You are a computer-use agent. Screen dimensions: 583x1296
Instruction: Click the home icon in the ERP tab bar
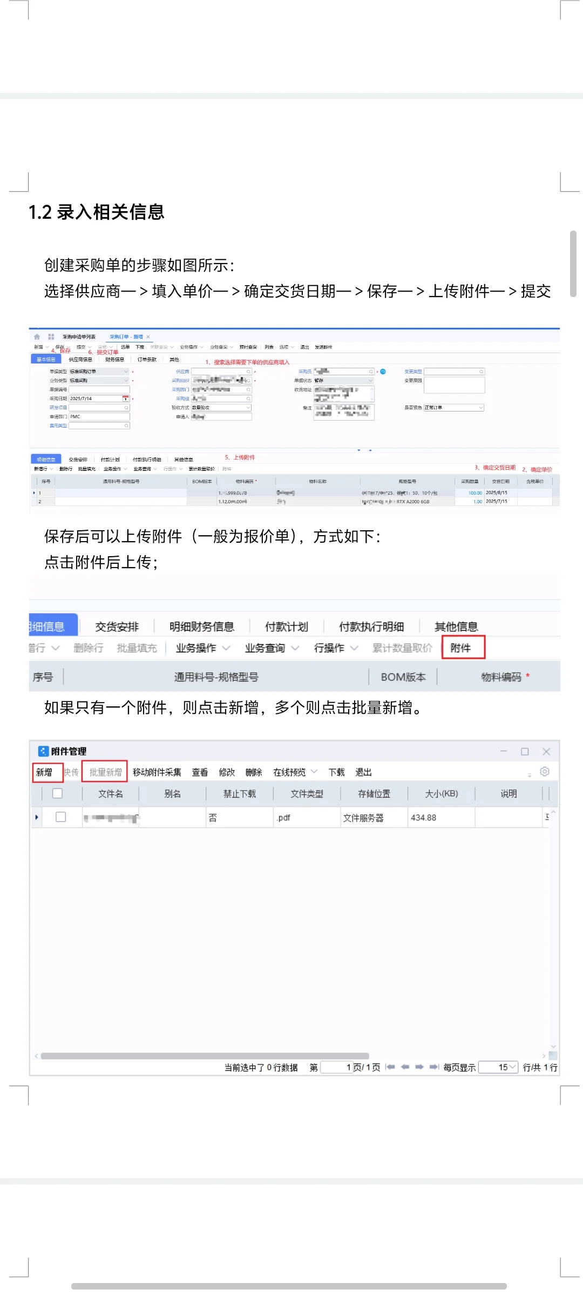(37, 336)
